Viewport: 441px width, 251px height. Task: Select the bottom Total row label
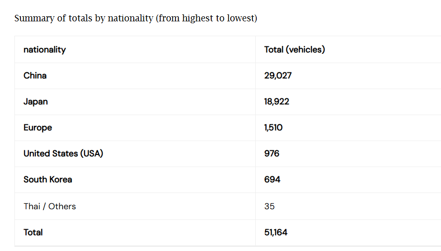33,232
